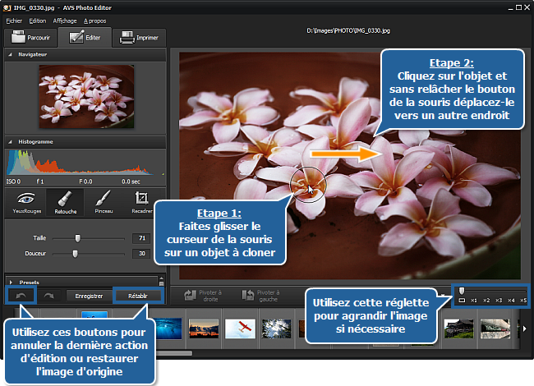
Task: Collapse the Navigateur panel
Action: (10, 54)
